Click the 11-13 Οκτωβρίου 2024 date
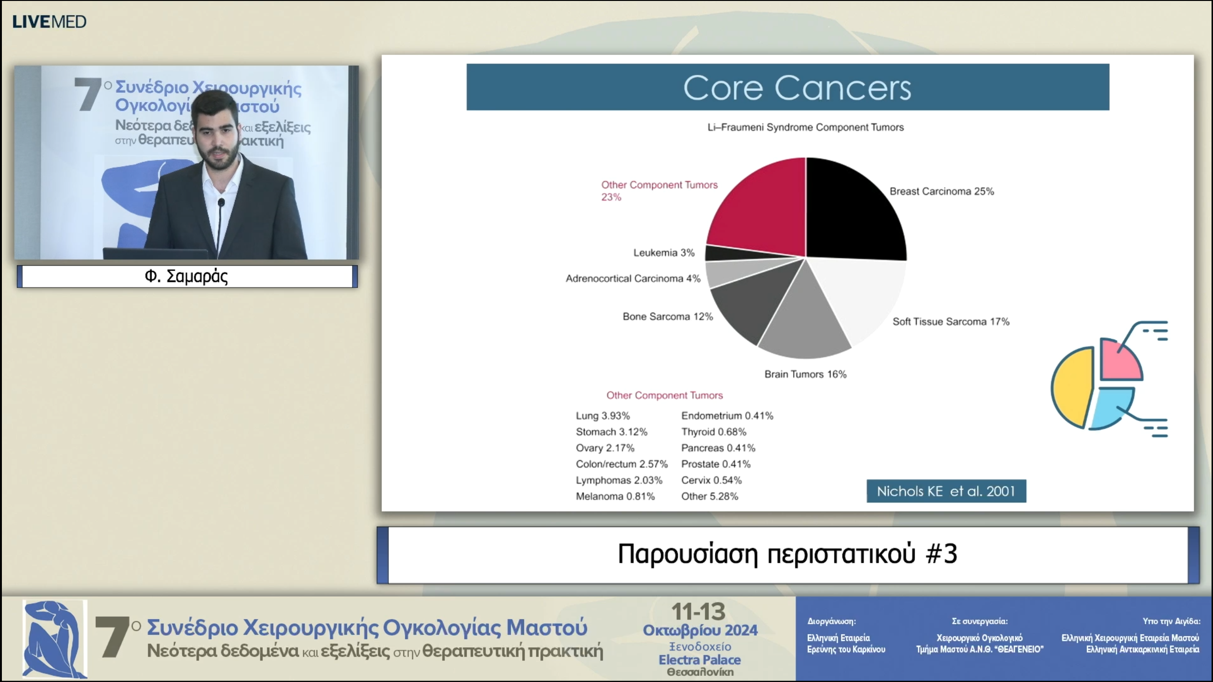1213x682 pixels. [x=699, y=620]
